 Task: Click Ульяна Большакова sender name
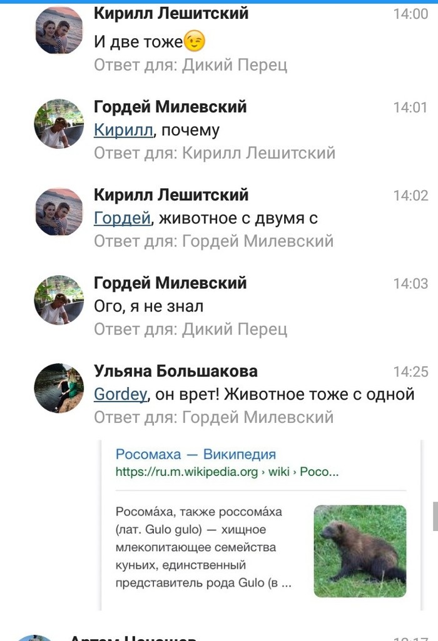point(175,371)
